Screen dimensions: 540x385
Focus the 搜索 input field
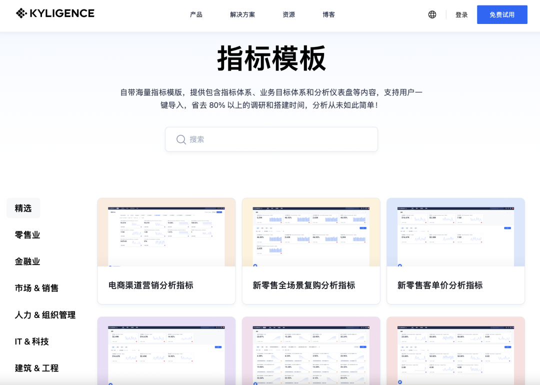tap(271, 139)
